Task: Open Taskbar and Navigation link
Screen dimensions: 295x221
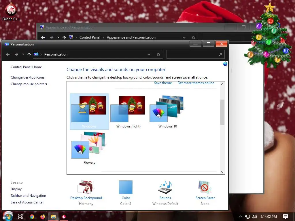Action: [29, 196]
